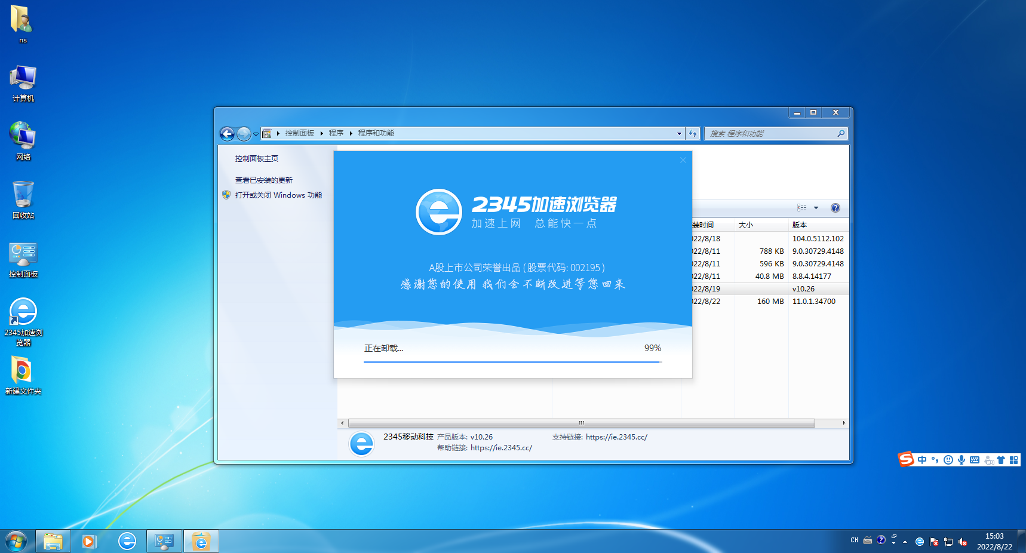
Task: Select the row sized 160 MB
Action: pyautogui.click(x=770, y=302)
